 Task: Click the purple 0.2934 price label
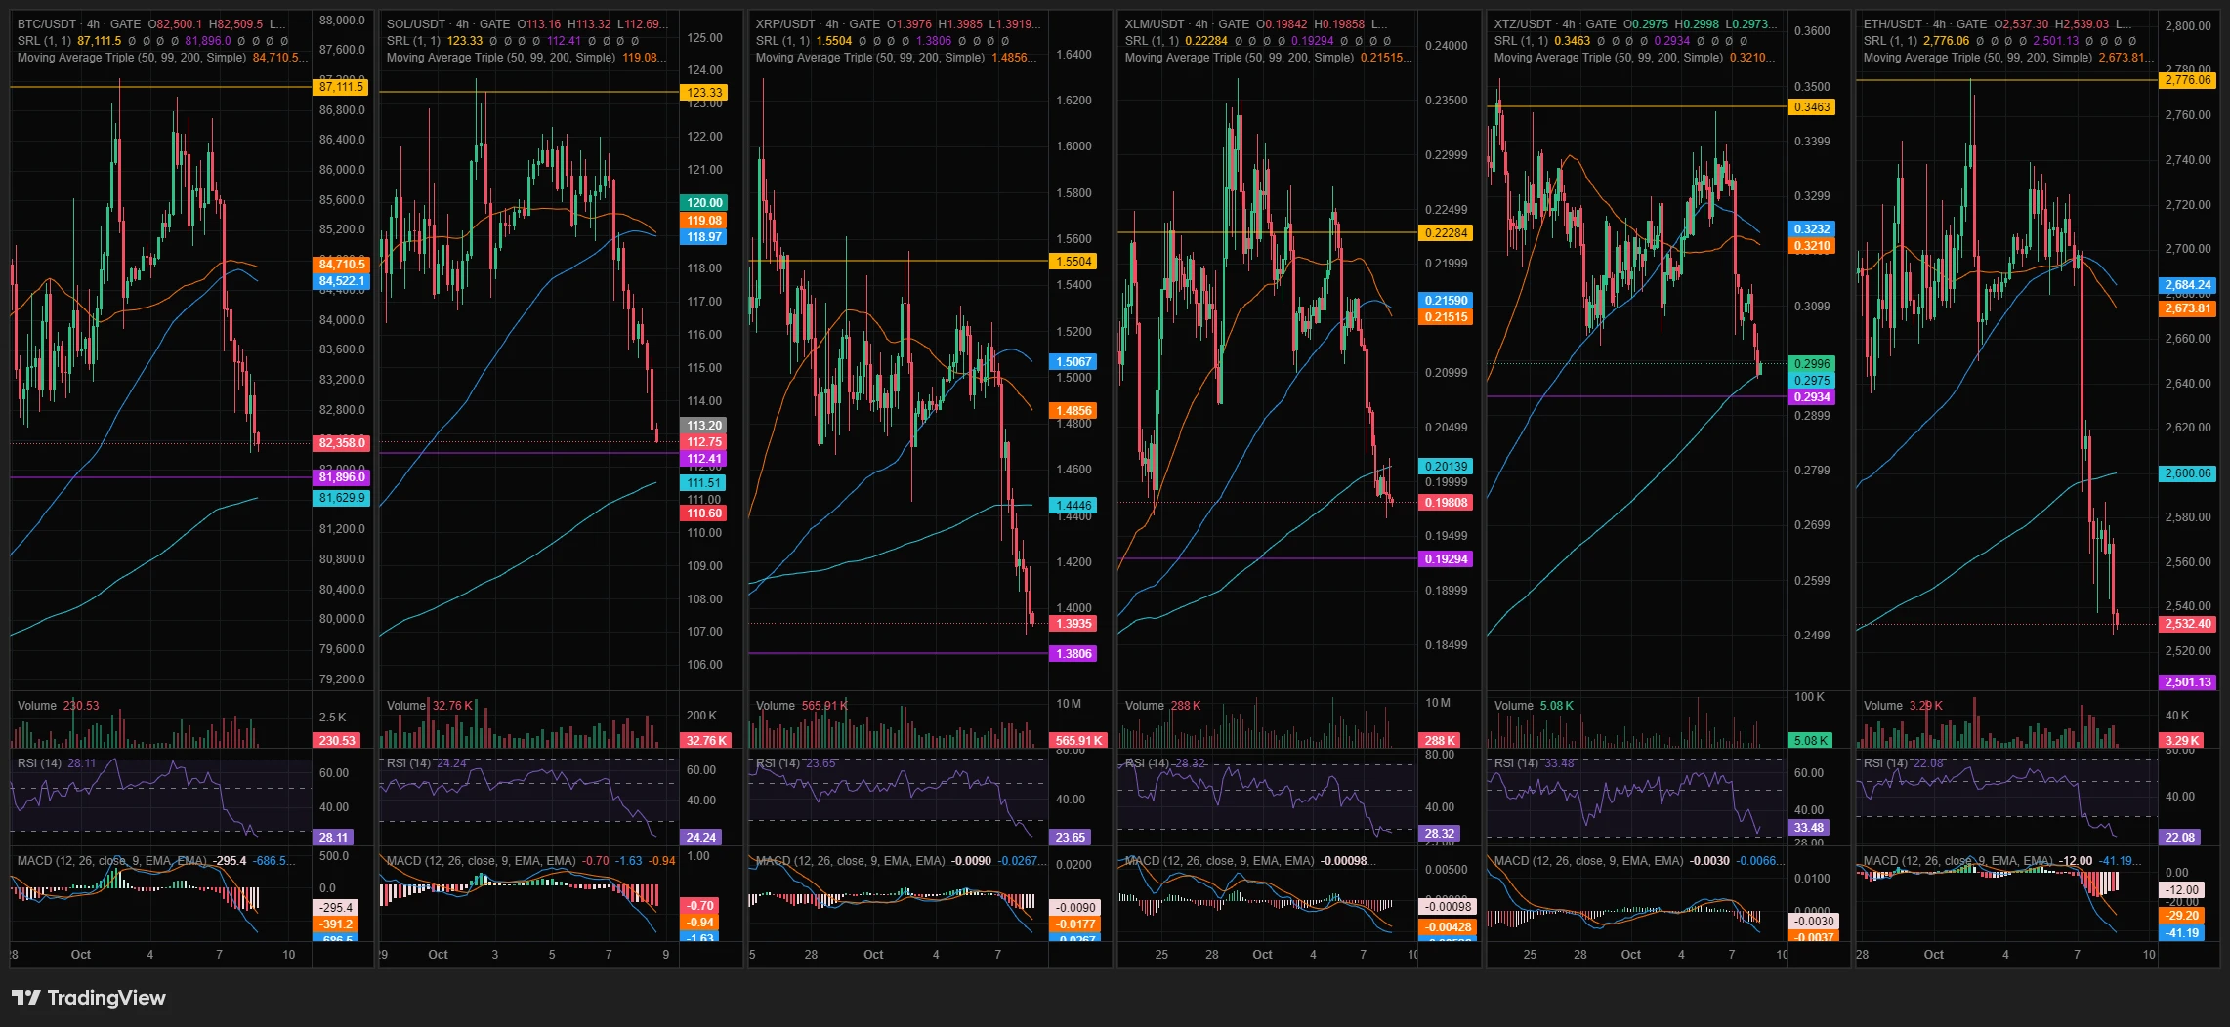[1811, 397]
